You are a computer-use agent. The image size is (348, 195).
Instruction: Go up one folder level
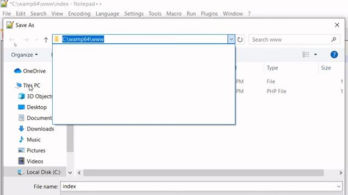pyautogui.click(x=46, y=40)
